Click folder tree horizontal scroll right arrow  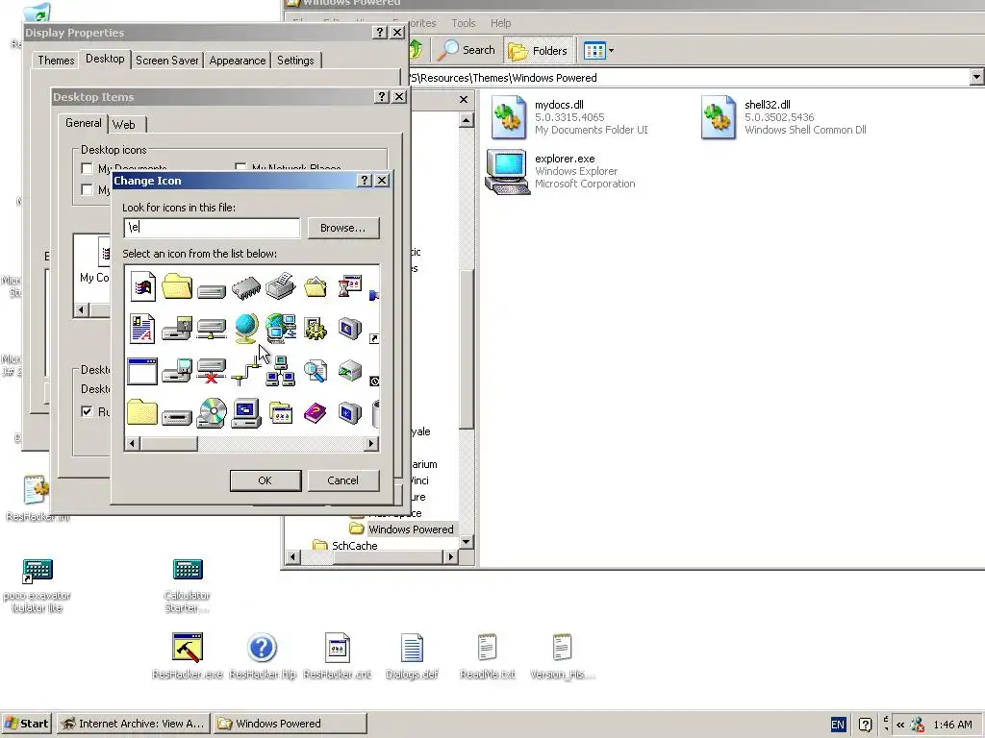[x=450, y=556]
